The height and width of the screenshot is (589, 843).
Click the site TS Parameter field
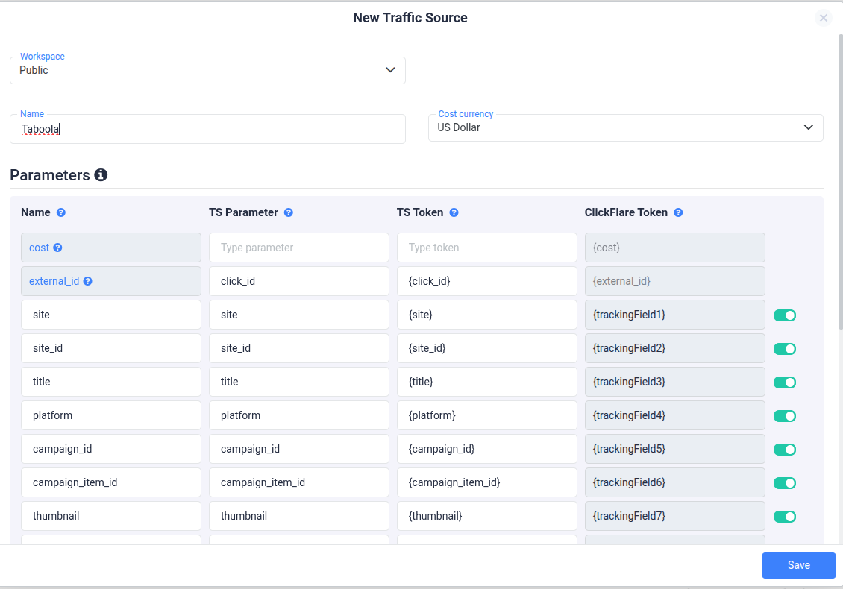pyautogui.click(x=299, y=315)
